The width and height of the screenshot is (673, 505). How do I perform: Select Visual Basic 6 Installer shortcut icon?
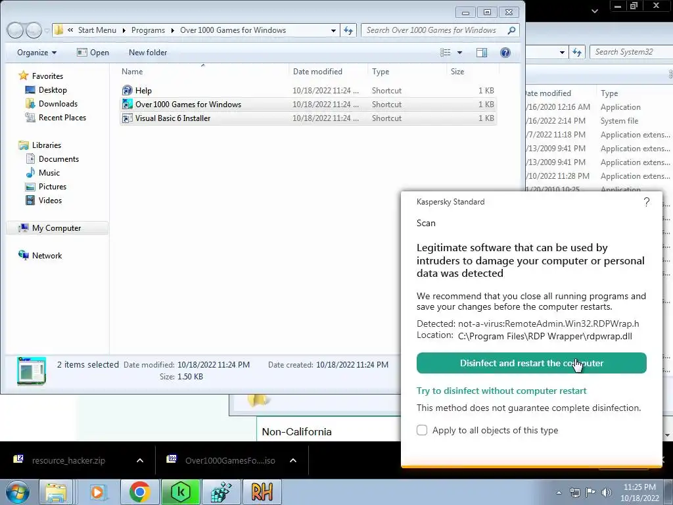click(127, 118)
